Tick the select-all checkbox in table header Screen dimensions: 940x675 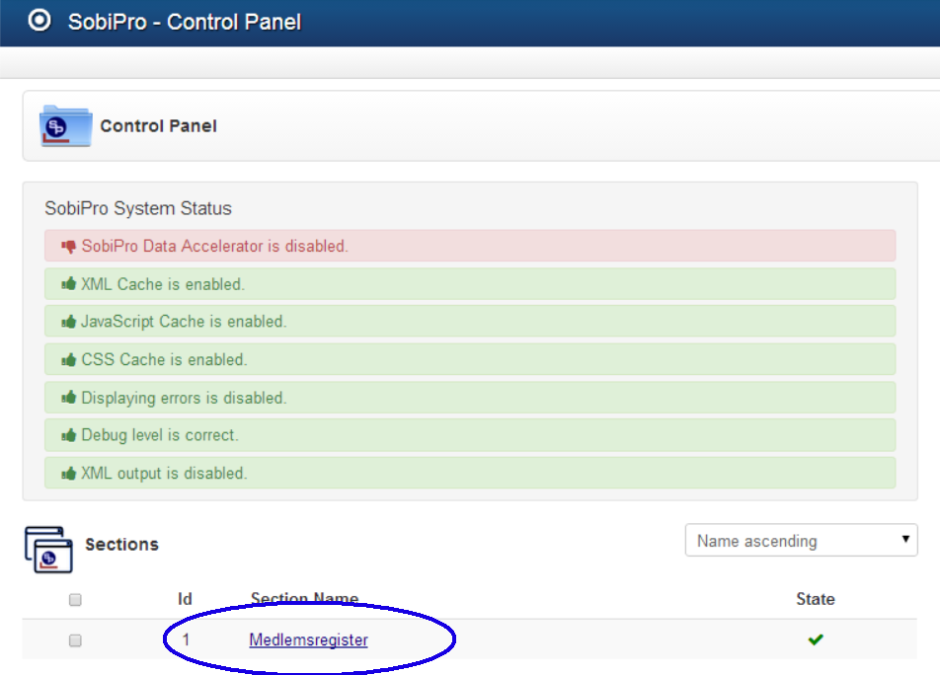click(x=75, y=600)
